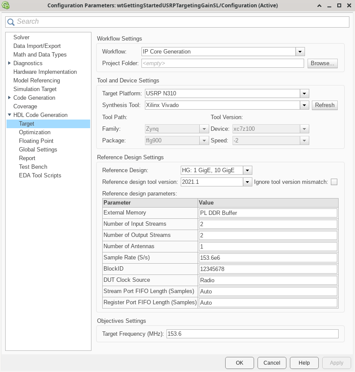This screenshot has width=355, height=372.
Task: Select Hardware Implementation category
Action: click(x=45, y=72)
